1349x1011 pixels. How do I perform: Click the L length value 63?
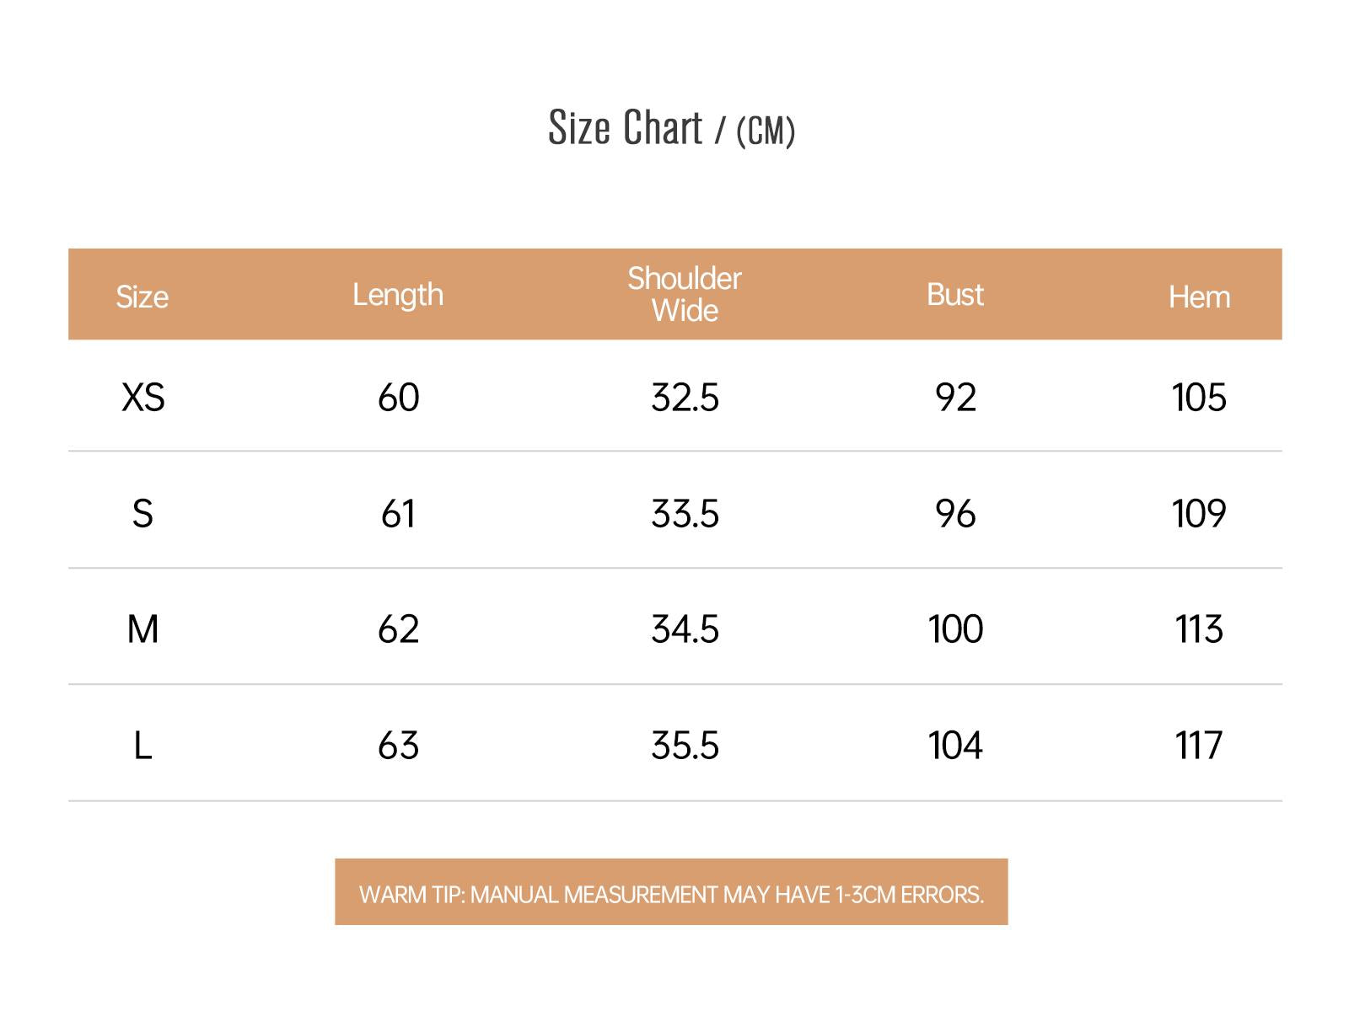tap(398, 746)
